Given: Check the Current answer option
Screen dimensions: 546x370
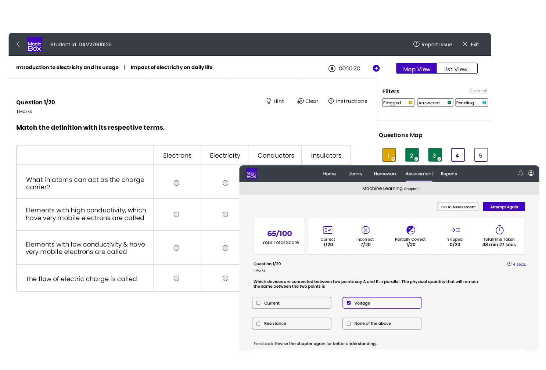Looking at the screenshot, I should click(x=259, y=303).
